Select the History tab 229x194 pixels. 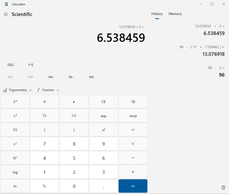pos(157,14)
